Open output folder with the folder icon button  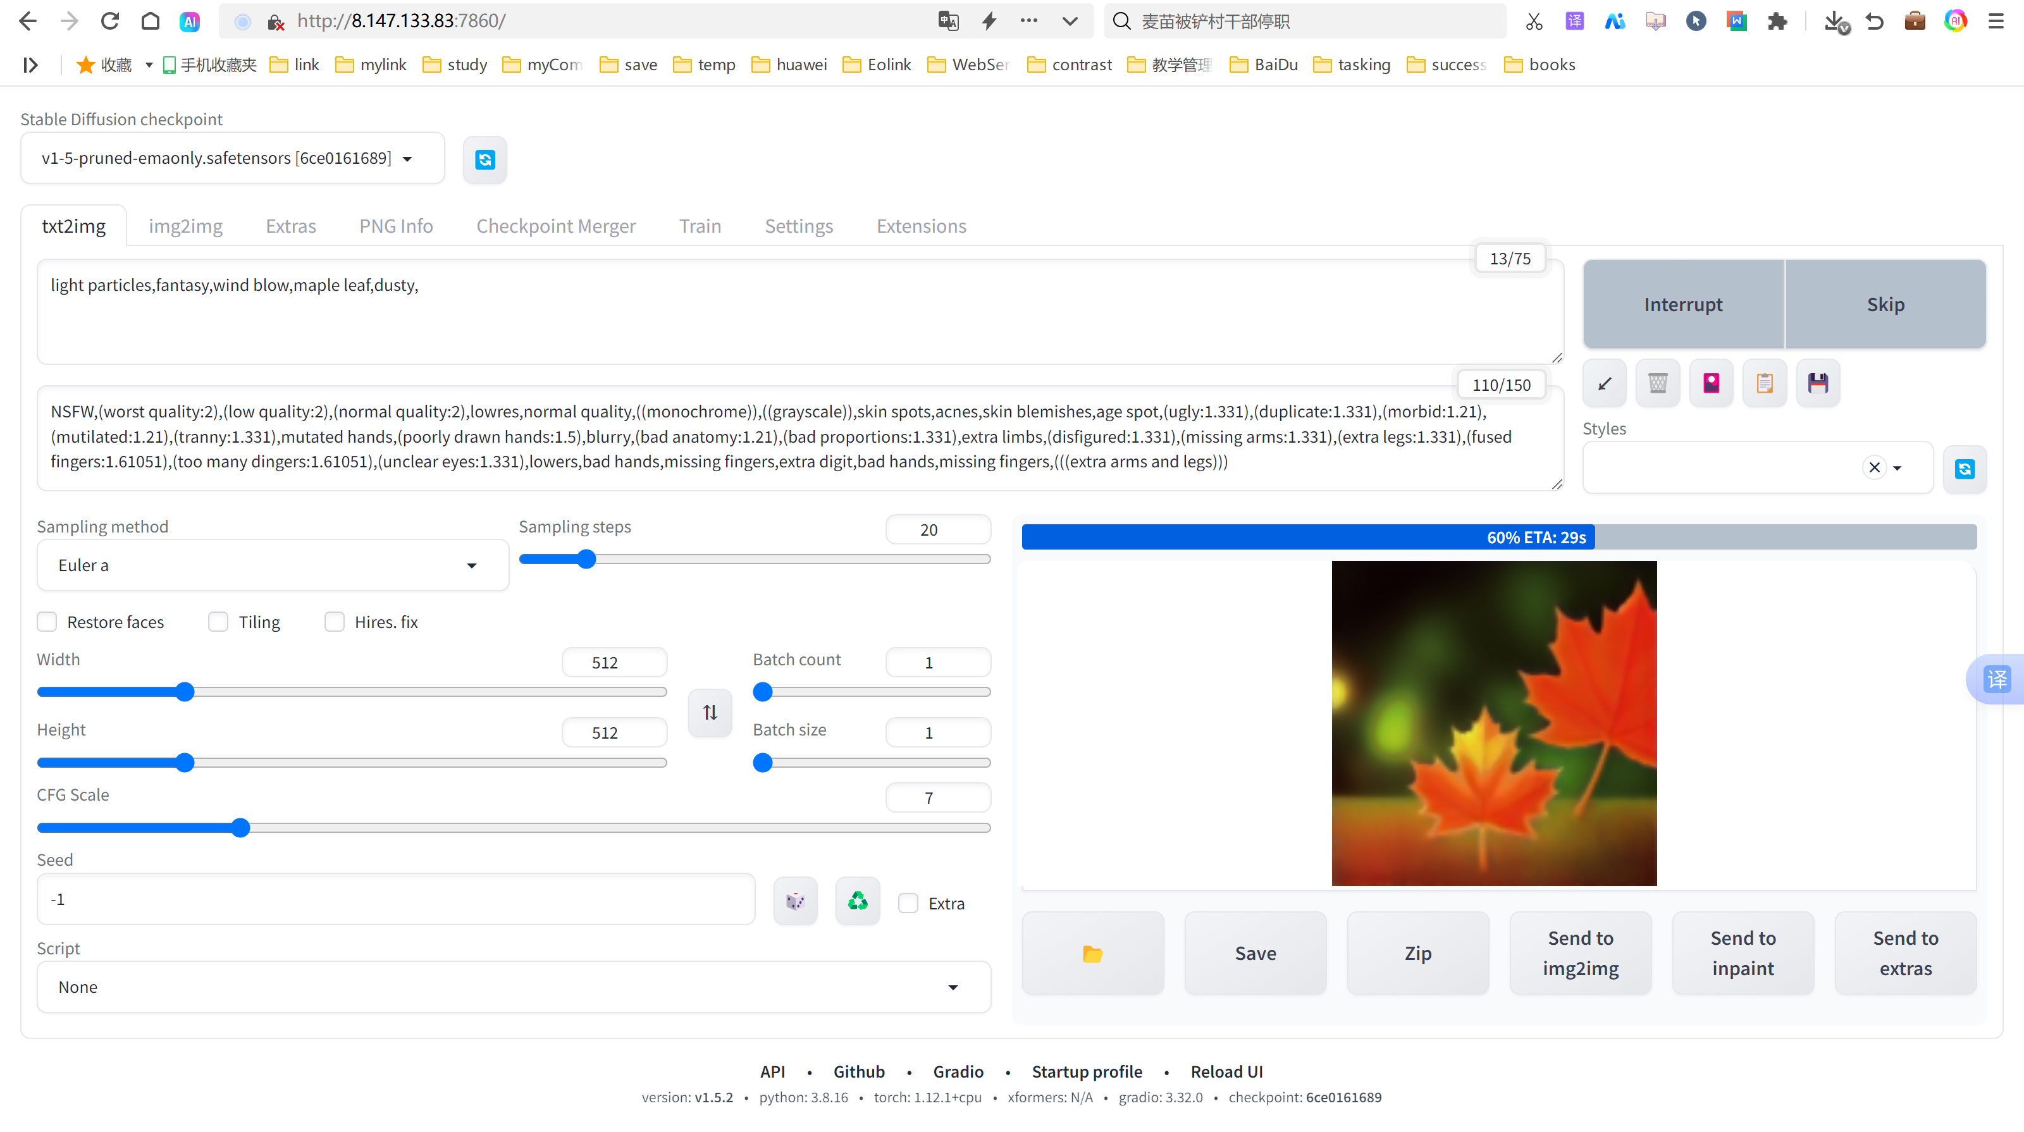pyautogui.click(x=1092, y=954)
